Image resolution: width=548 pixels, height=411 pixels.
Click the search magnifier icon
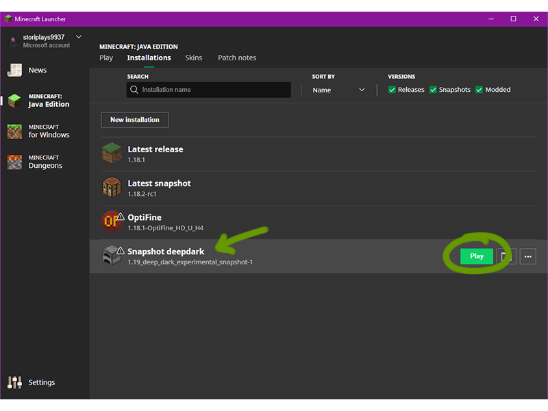coord(134,90)
